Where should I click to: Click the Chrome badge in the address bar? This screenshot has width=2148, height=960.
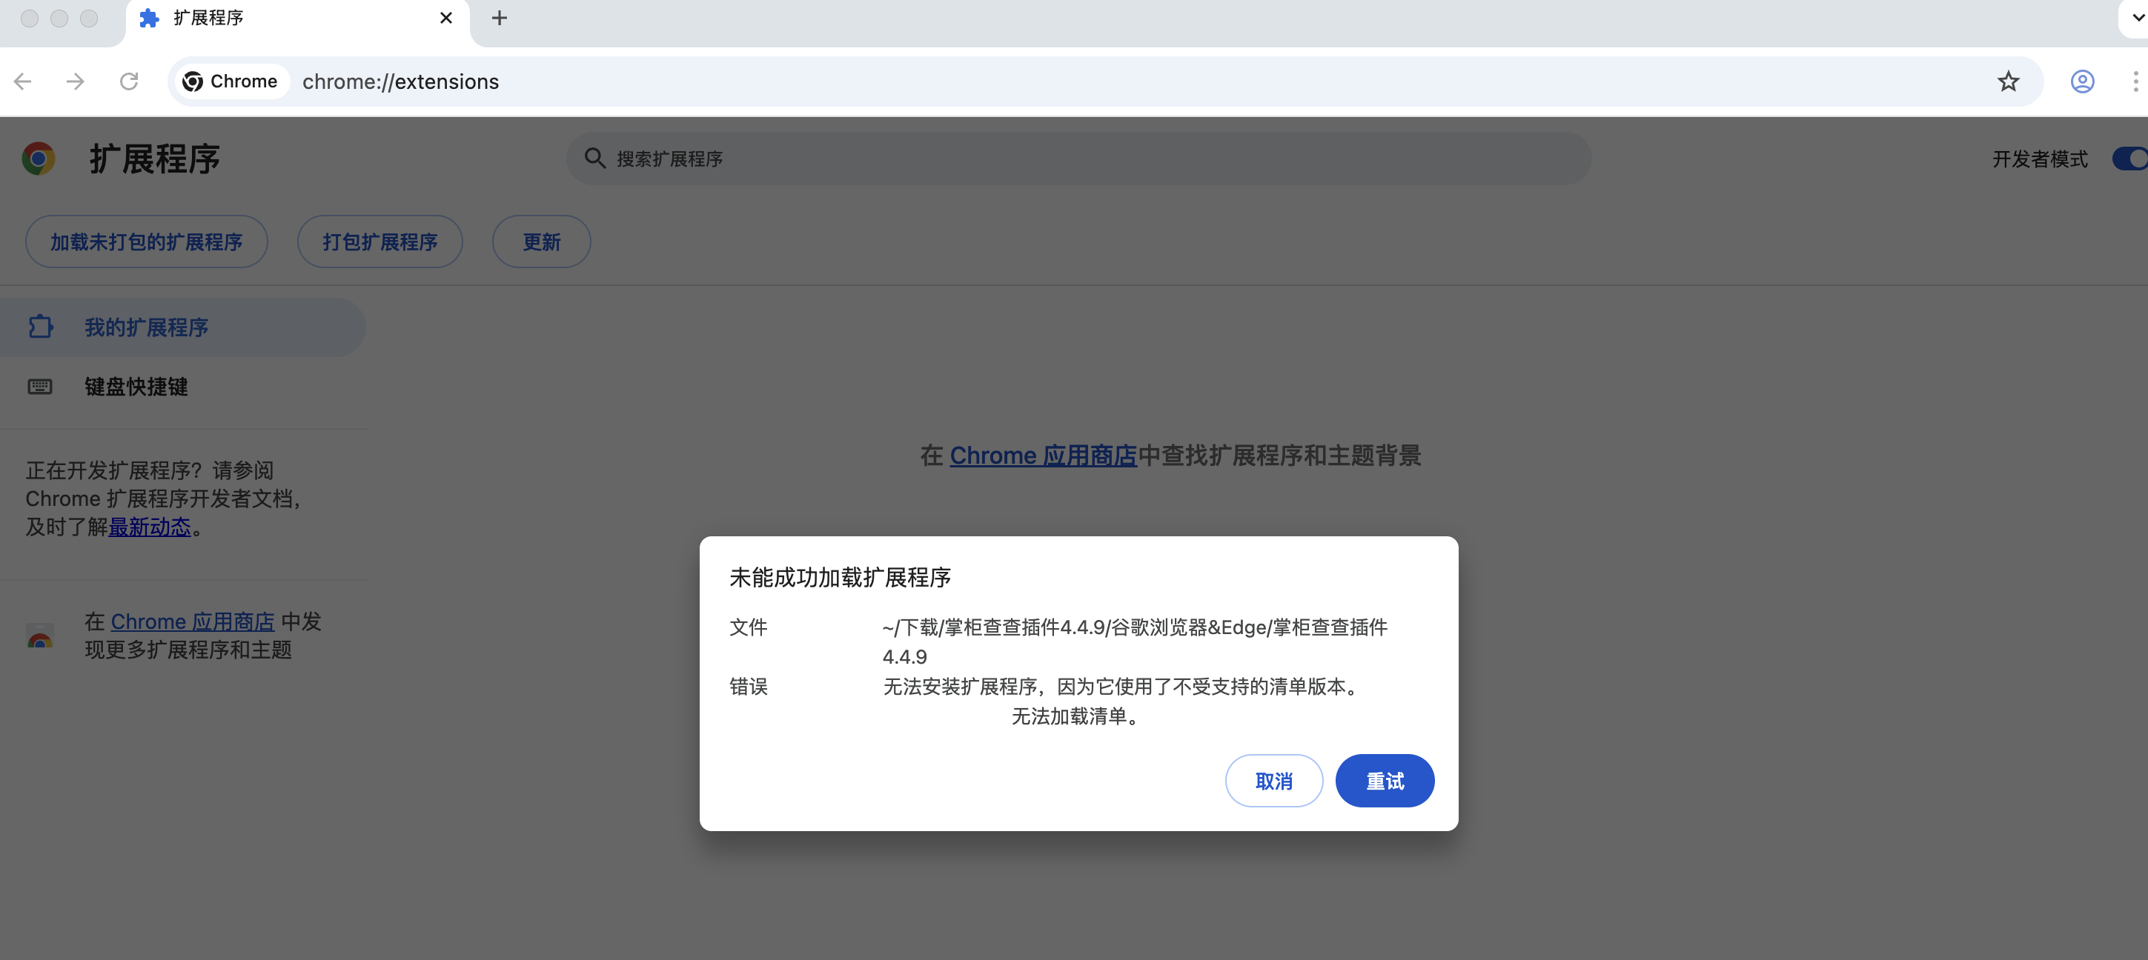click(x=231, y=81)
